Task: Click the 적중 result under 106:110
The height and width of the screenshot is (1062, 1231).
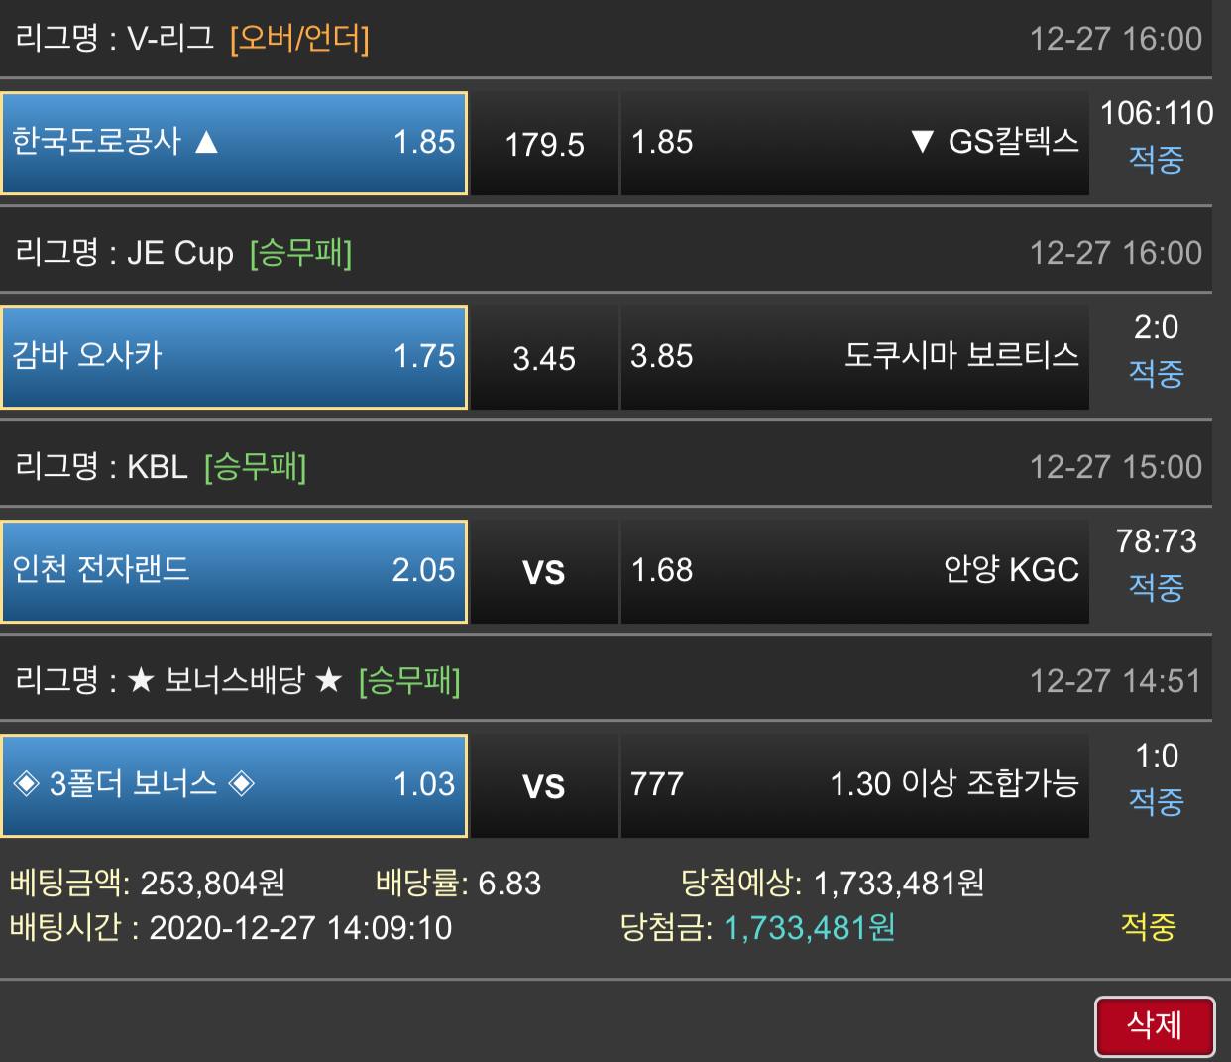Action: (x=1156, y=159)
